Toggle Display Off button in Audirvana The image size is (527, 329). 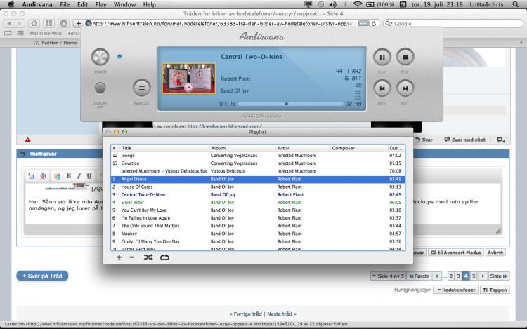[x=100, y=88]
